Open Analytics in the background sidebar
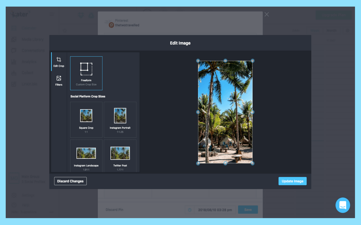The image size is (361, 225). click(x=29, y=62)
